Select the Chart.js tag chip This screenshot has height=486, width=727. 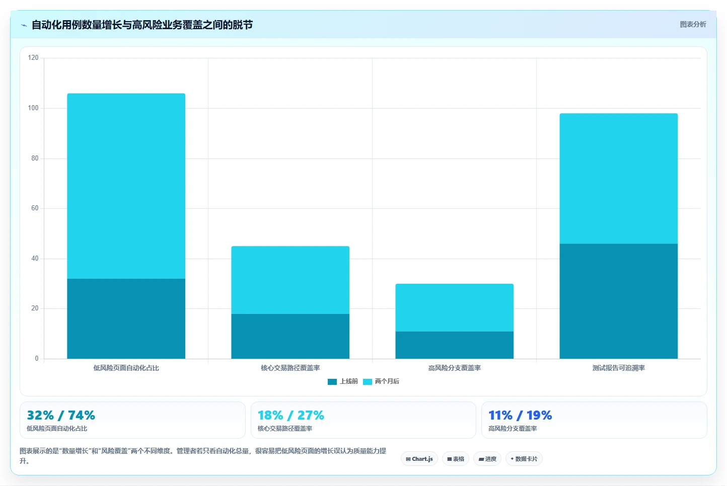pyautogui.click(x=419, y=459)
